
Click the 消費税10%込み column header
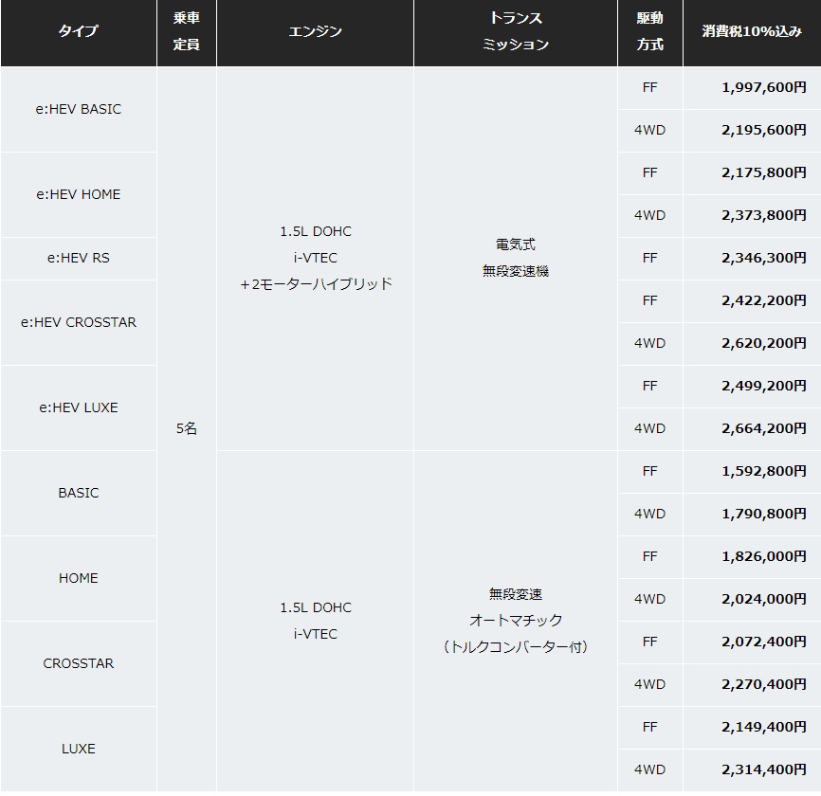point(752,31)
